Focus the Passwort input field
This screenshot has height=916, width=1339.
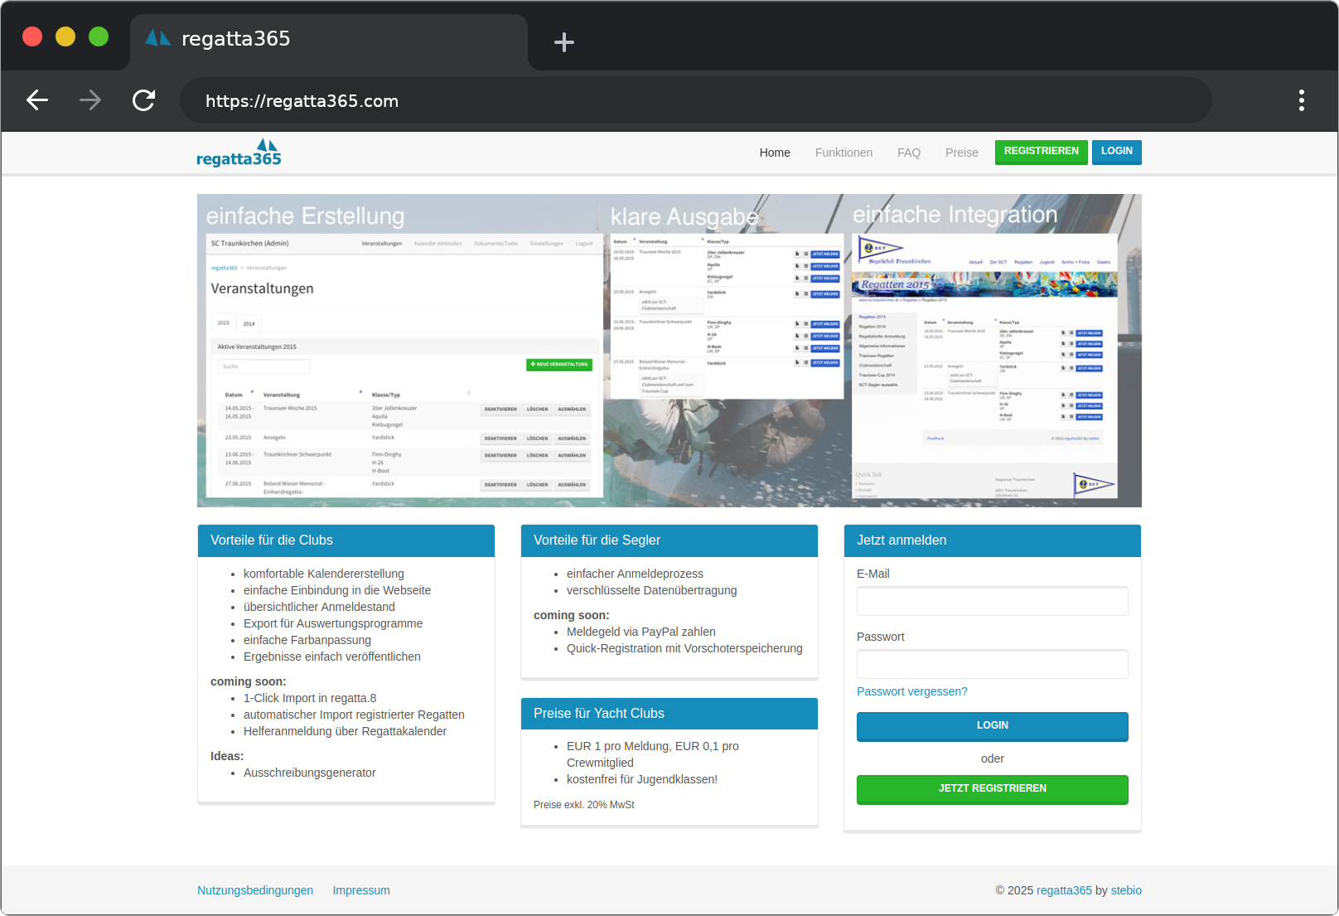pyautogui.click(x=992, y=664)
